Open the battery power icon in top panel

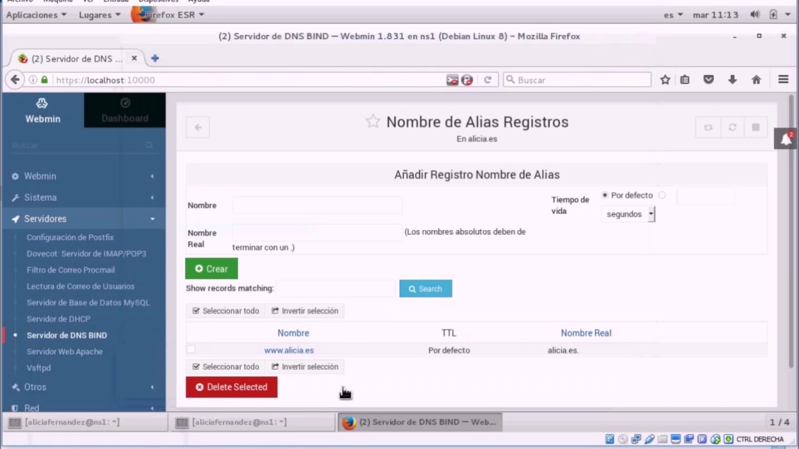point(773,14)
